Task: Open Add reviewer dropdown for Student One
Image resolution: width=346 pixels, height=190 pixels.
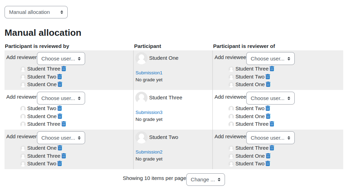Action: click(61, 59)
